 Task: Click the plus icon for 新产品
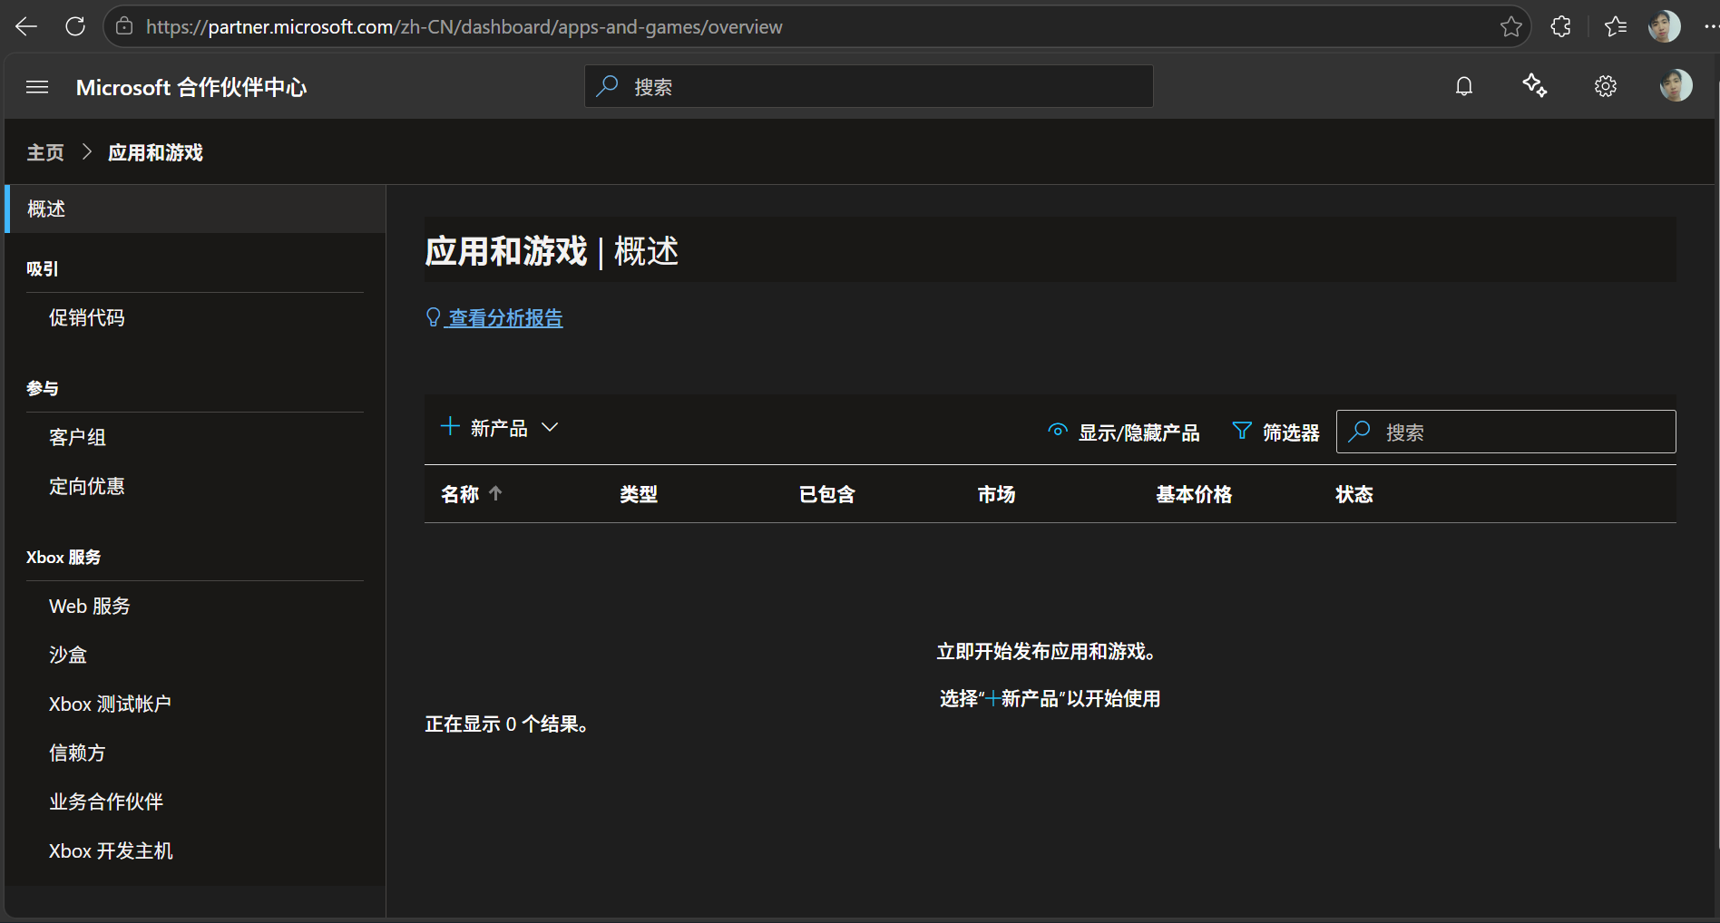450,426
